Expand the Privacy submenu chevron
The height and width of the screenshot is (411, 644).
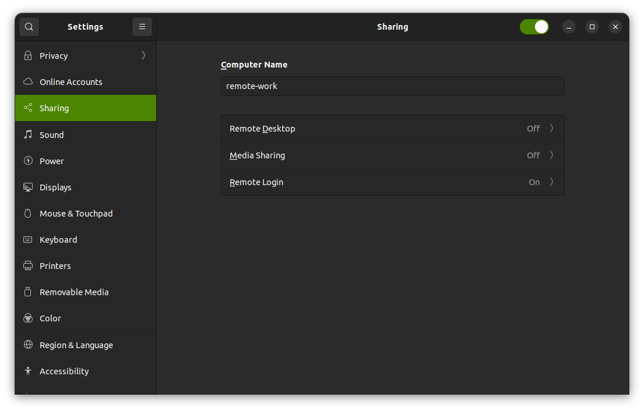pos(143,56)
